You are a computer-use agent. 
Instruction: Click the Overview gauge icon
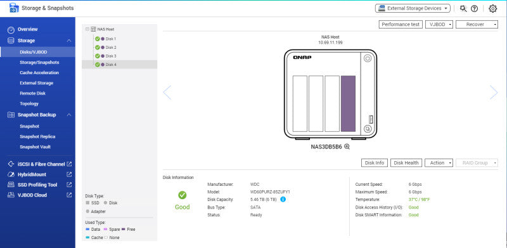click(x=11, y=30)
